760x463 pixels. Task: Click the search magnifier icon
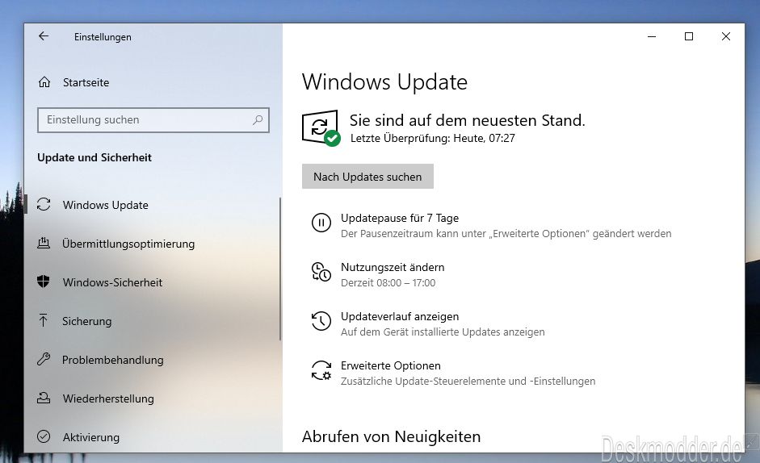[258, 119]
